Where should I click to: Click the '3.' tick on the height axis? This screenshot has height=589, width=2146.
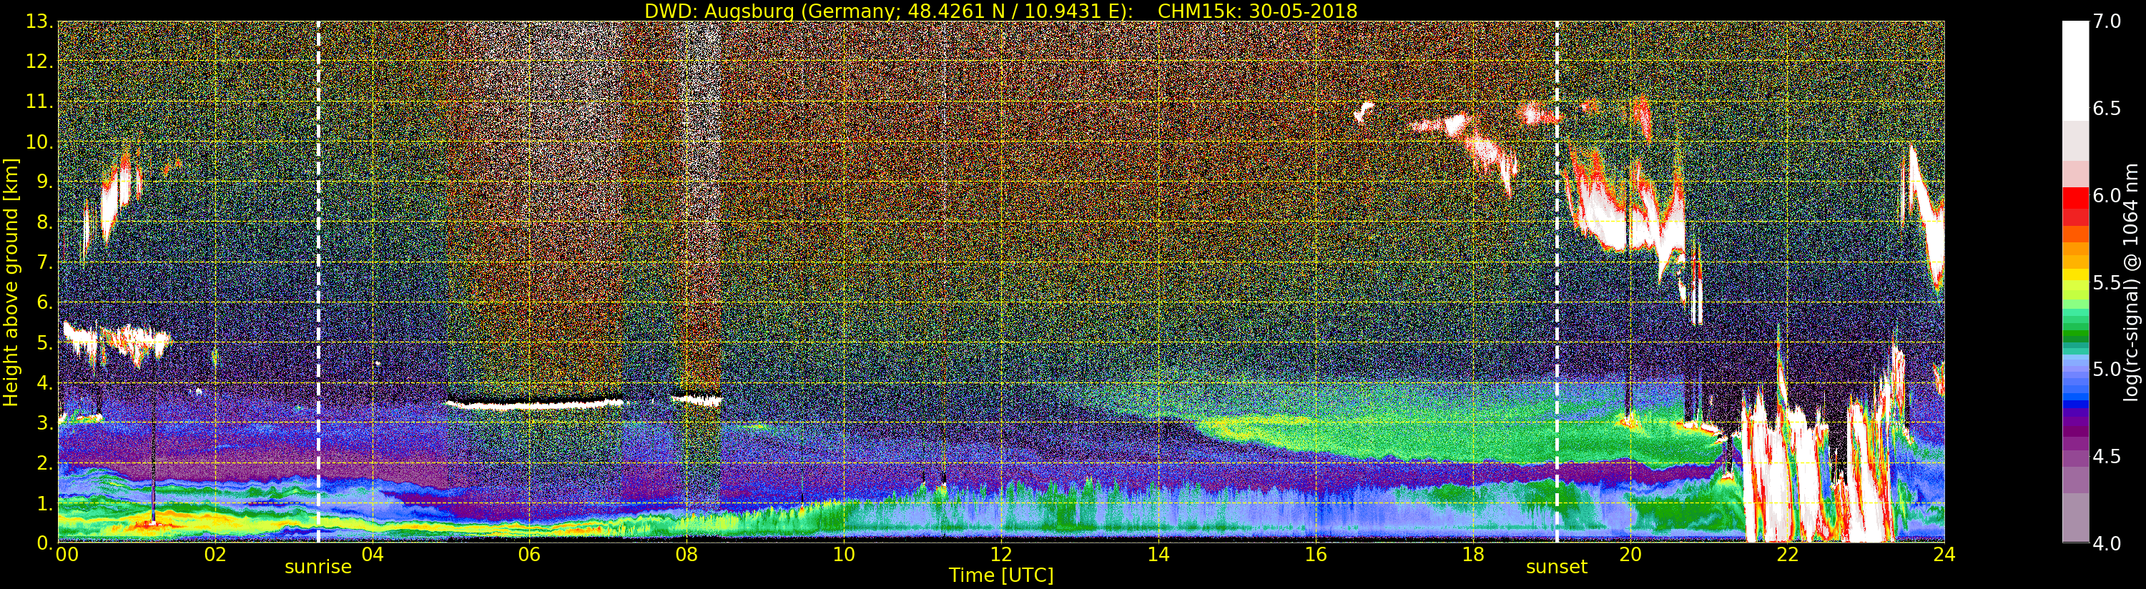click(x=44, y=422)
